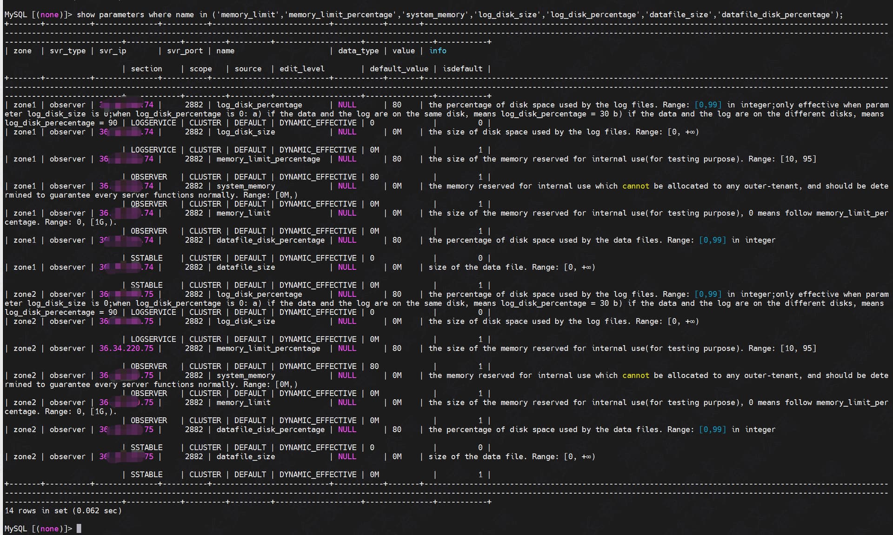893x535 pixels.
Task: Click the 'zone' column header
Action: [22, 51]
